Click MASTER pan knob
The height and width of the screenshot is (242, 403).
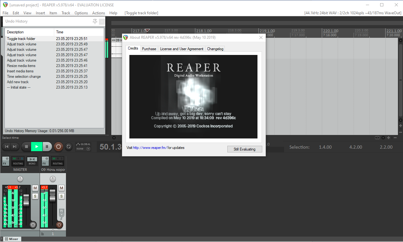[20, 179]
